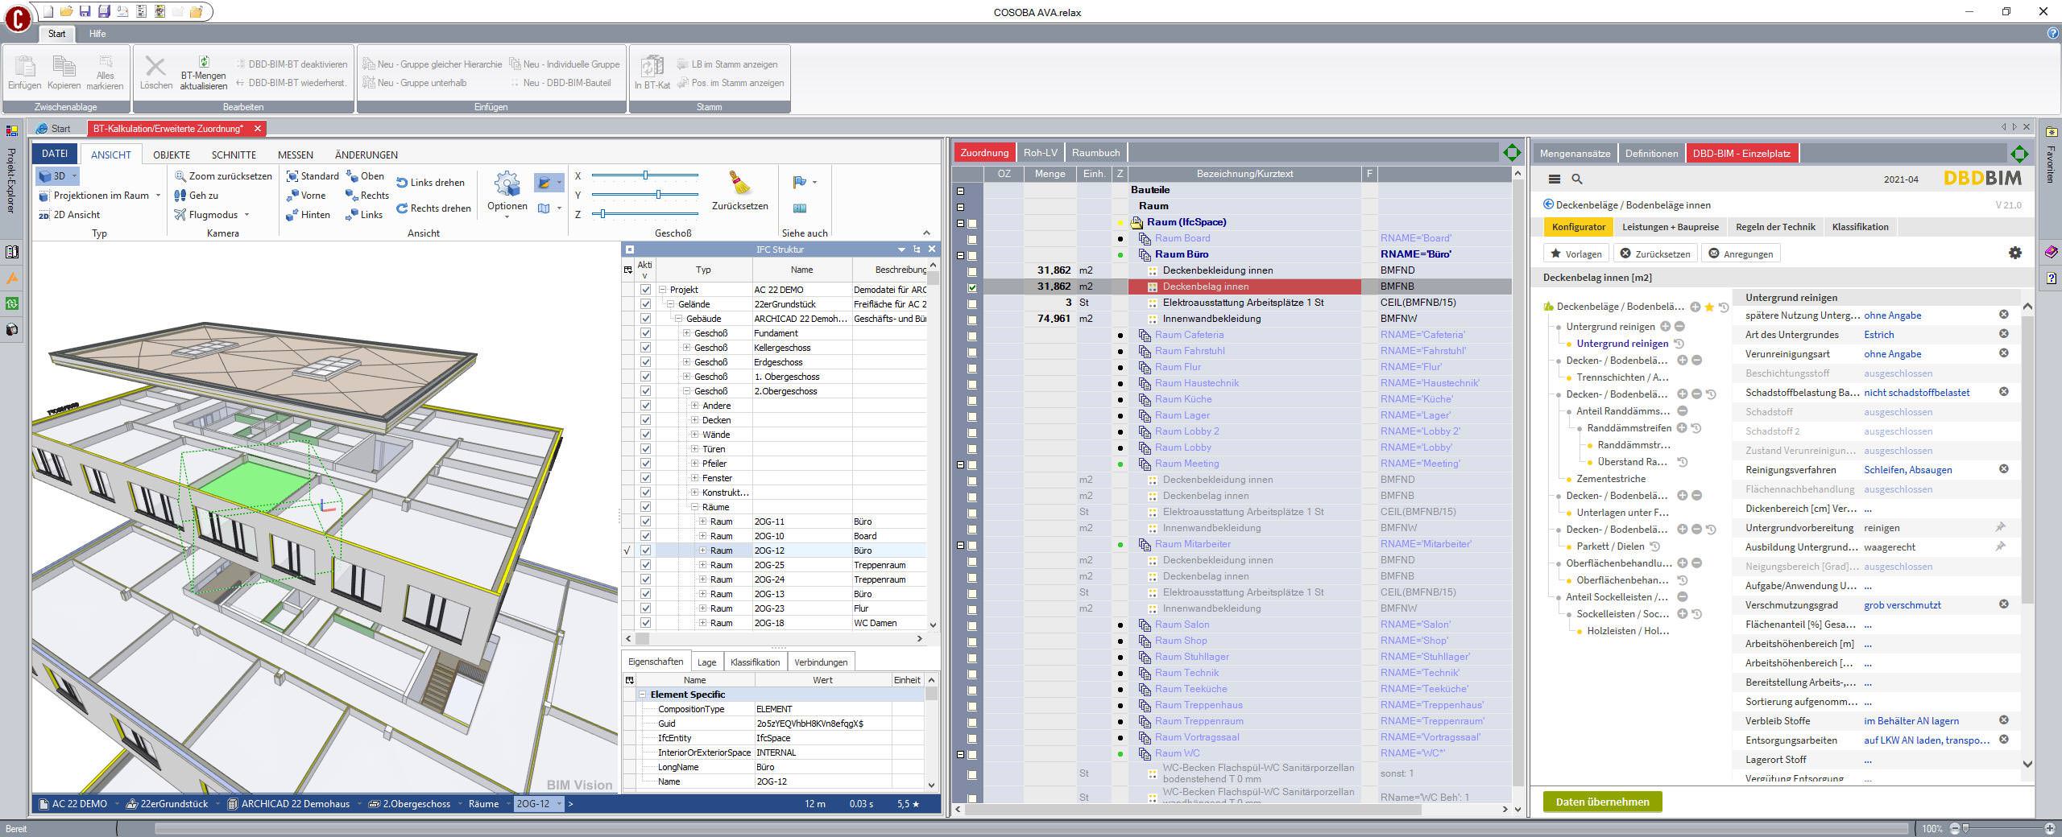Switch to 2D Ansicht
This screenshot has height=837, width=2062.
(69, 215)
